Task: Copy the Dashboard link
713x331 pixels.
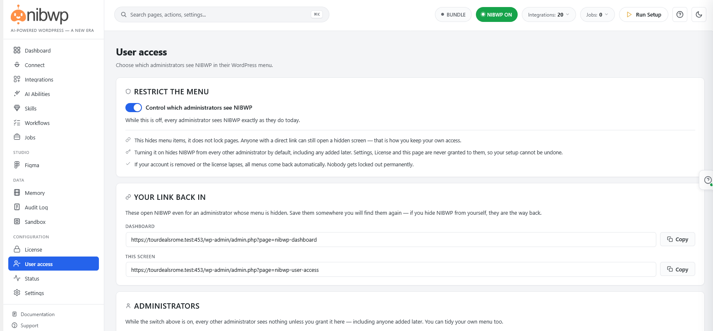Action: click(x=677, y=239)
